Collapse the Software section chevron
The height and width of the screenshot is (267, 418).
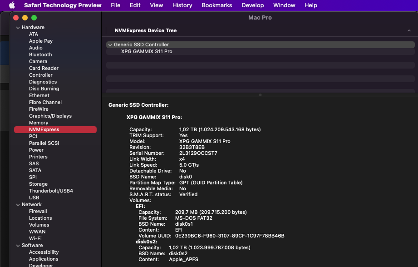pos(18,245)
